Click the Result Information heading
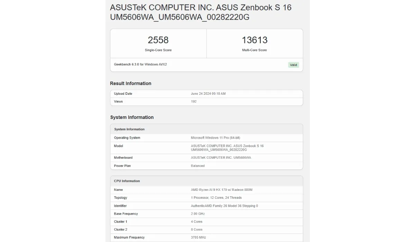 coord(131,83)
